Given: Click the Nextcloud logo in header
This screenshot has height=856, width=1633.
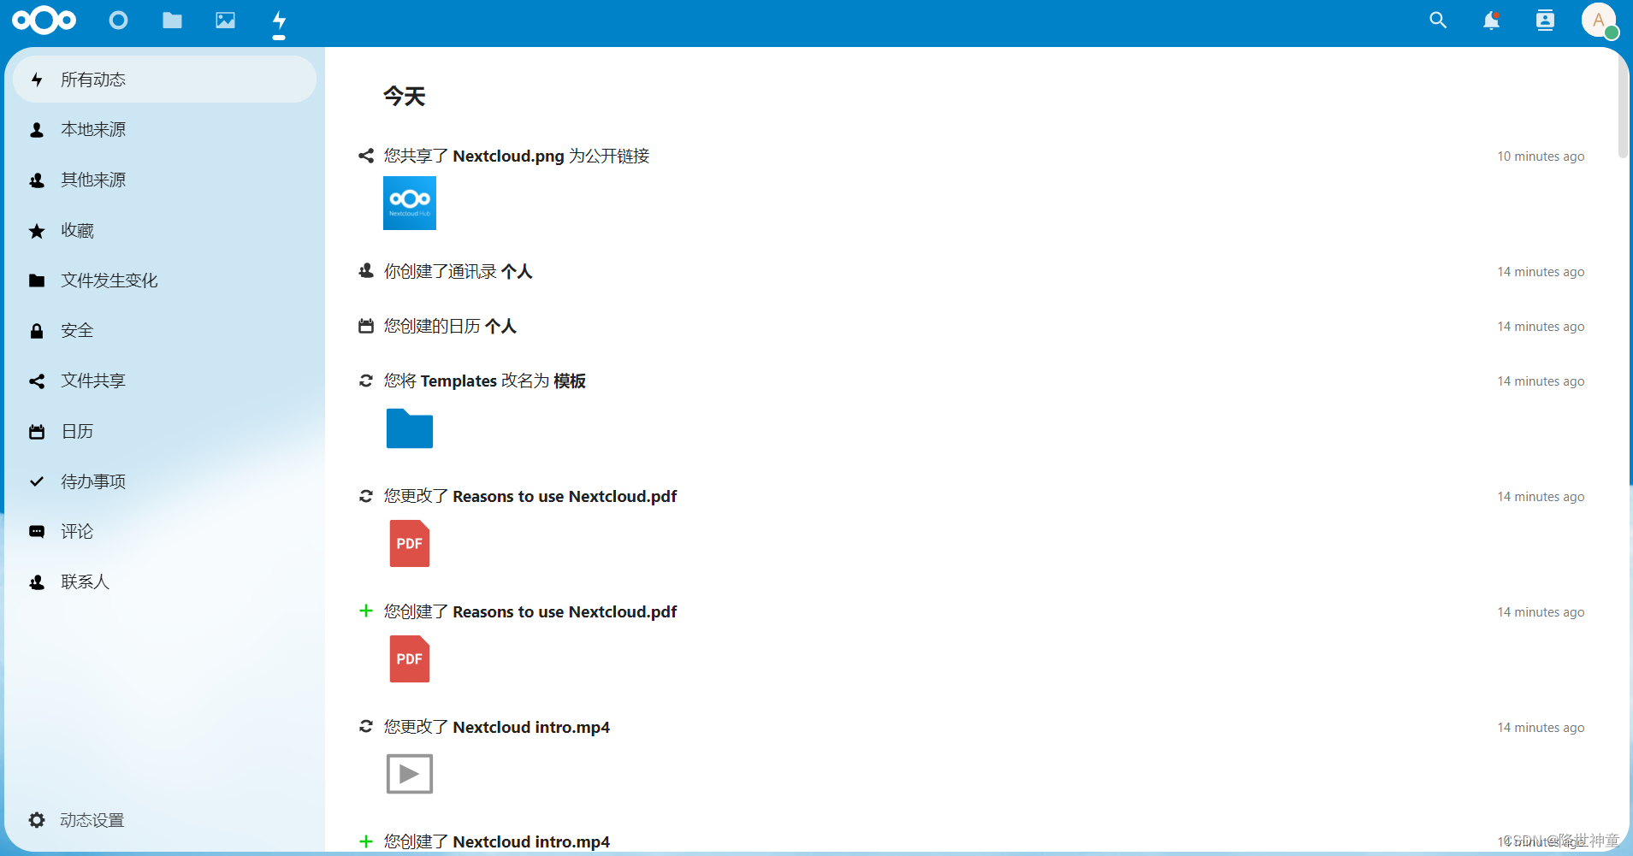Looking at the screenshot, I should pyautogui.click(x=44, y=20).
